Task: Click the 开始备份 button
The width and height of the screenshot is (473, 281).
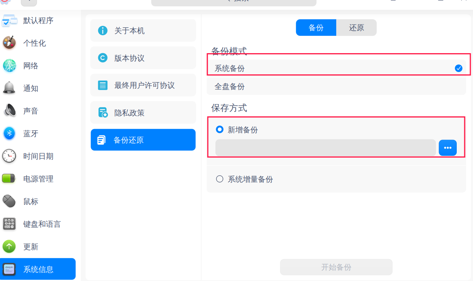Action: pyautogui.click(x=336, y=267)
